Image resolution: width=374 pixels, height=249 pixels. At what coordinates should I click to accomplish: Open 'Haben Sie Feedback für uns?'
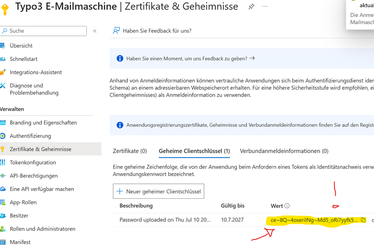[x=157, y=31]
